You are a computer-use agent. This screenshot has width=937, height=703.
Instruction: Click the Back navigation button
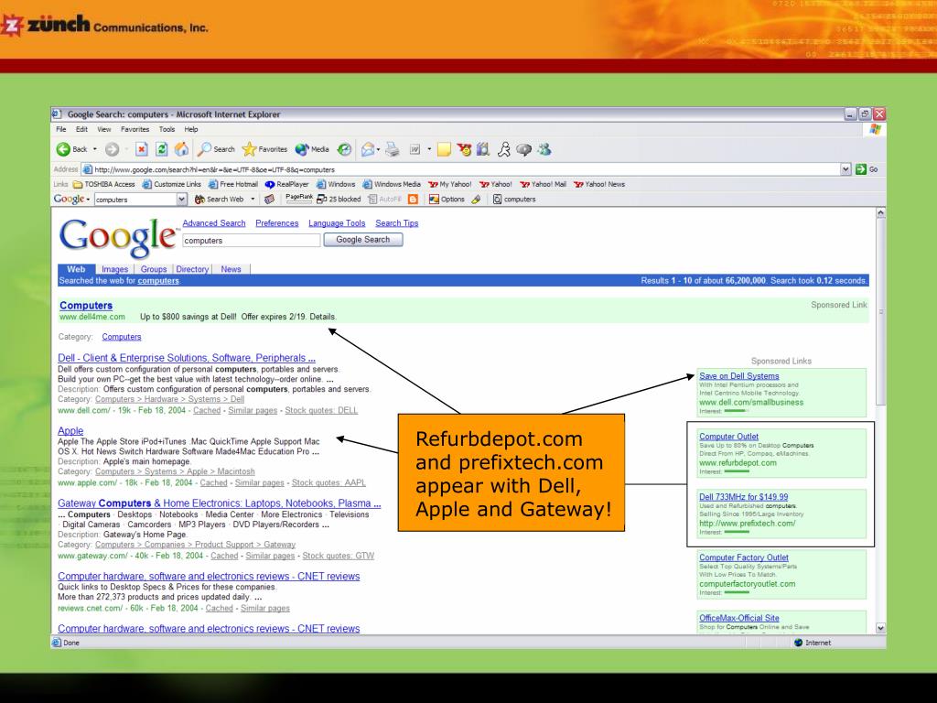[71, 149]
